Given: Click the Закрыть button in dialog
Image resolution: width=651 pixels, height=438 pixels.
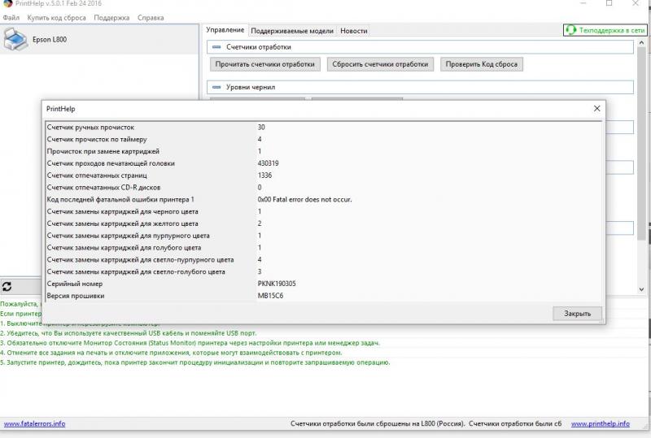Looking at the screenshot, I should [577, 314].
